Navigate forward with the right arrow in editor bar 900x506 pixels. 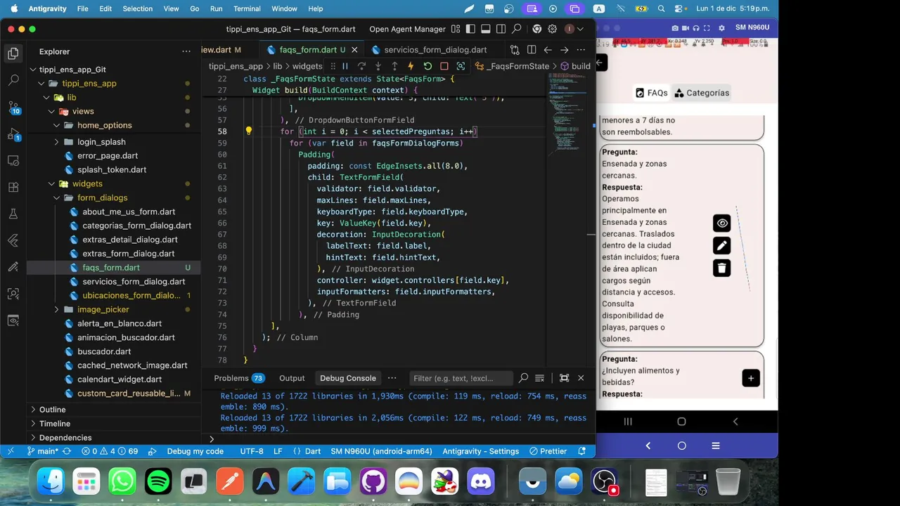coord(564,50)
